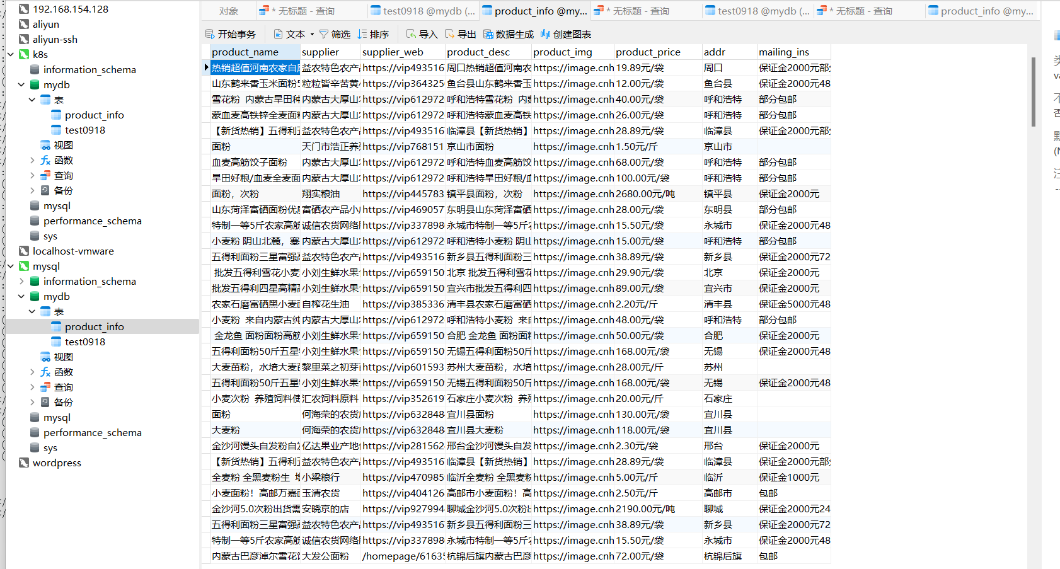Select the highlighted product_info table icon
Viewport: 1060px width, 569px height.
point(56,326)
